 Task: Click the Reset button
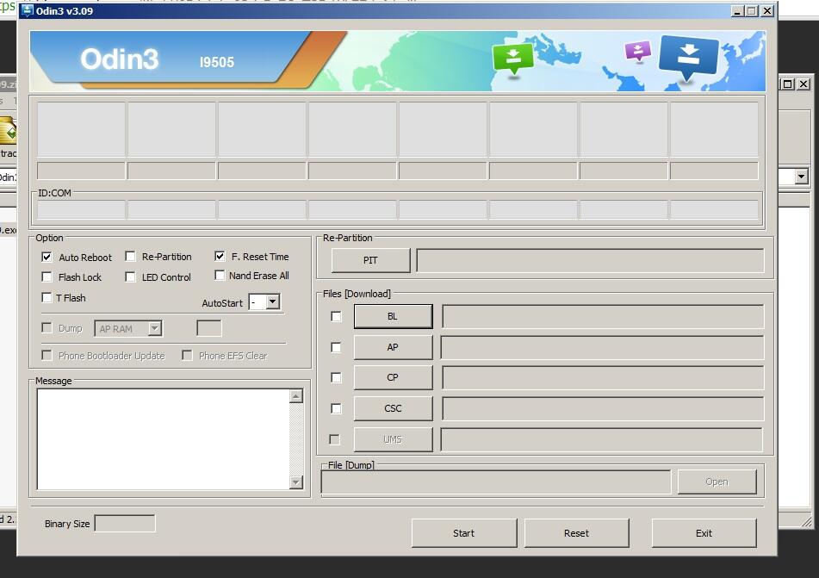[577, 533]
